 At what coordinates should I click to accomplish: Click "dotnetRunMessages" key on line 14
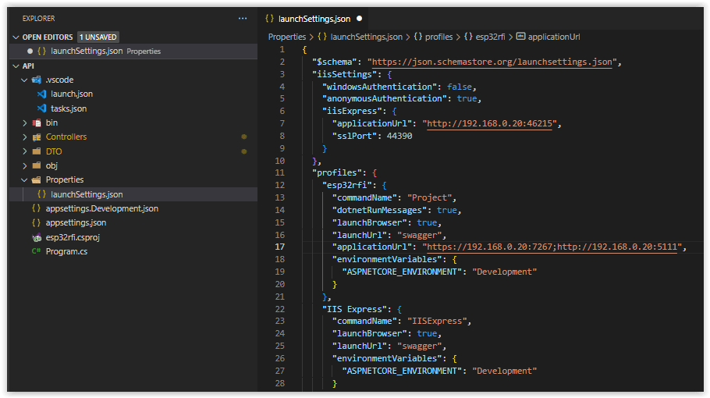tap(379, 210)
